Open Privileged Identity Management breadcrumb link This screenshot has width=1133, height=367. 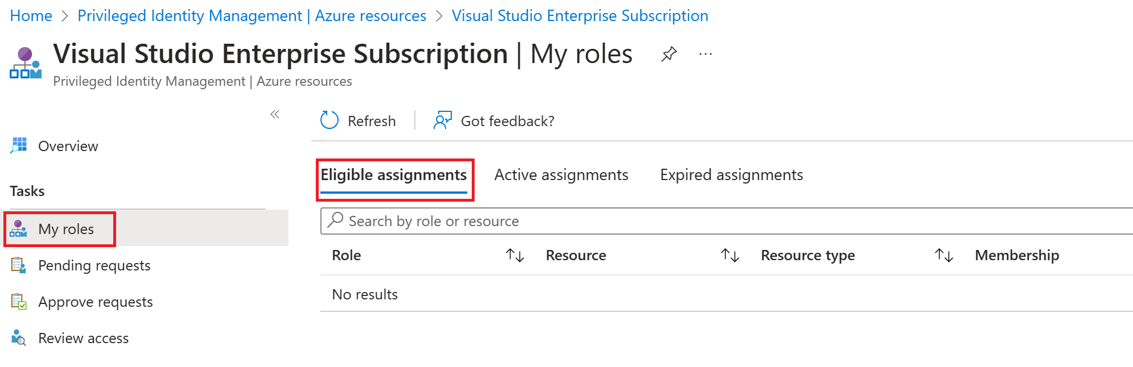252,16
